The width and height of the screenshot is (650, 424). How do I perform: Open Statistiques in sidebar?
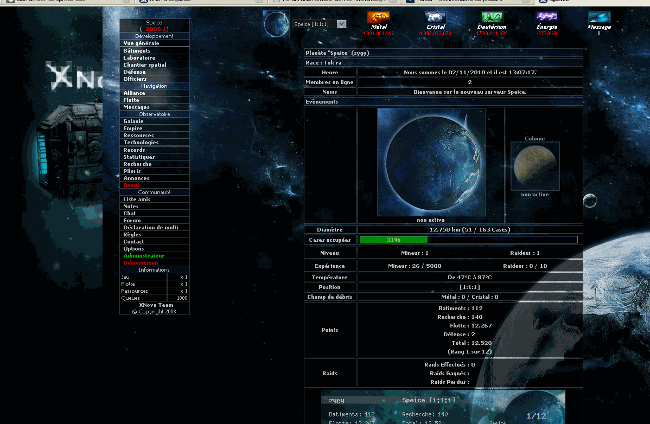[139, 157]
